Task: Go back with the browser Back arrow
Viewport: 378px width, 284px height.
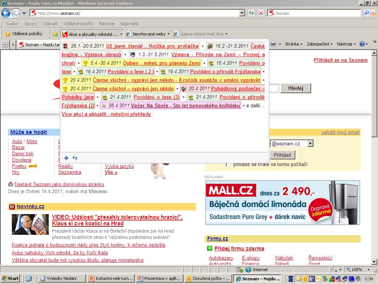Action: pos(6,13)
